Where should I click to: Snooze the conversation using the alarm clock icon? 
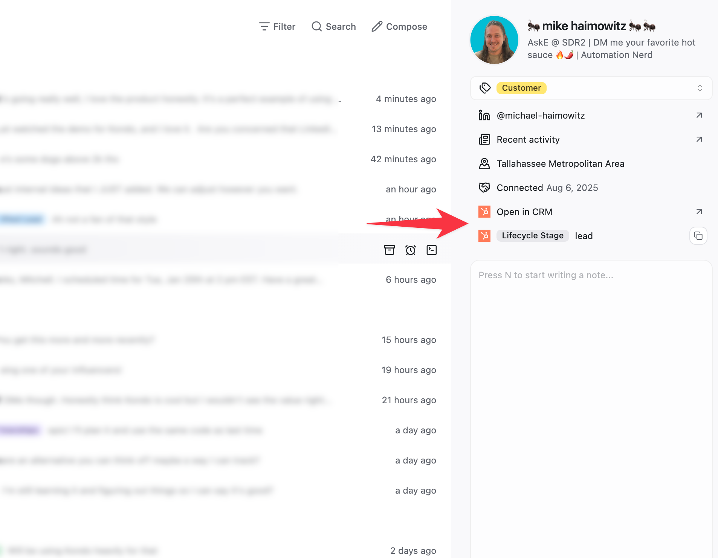(411, 249)
